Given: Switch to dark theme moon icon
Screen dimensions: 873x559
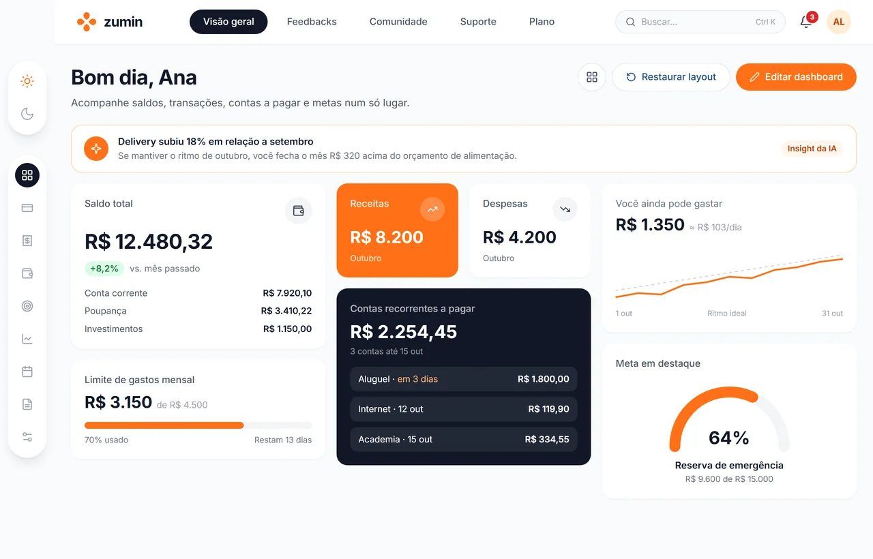Looking at the screenshot, I should pyautogui.click(x=27, y=114).
